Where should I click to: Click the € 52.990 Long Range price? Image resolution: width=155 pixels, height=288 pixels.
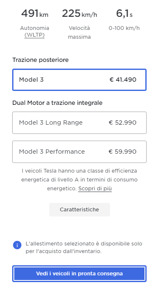tap(123, 123)
